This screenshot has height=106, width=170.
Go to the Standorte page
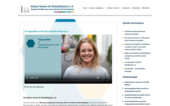coord(126,8)
